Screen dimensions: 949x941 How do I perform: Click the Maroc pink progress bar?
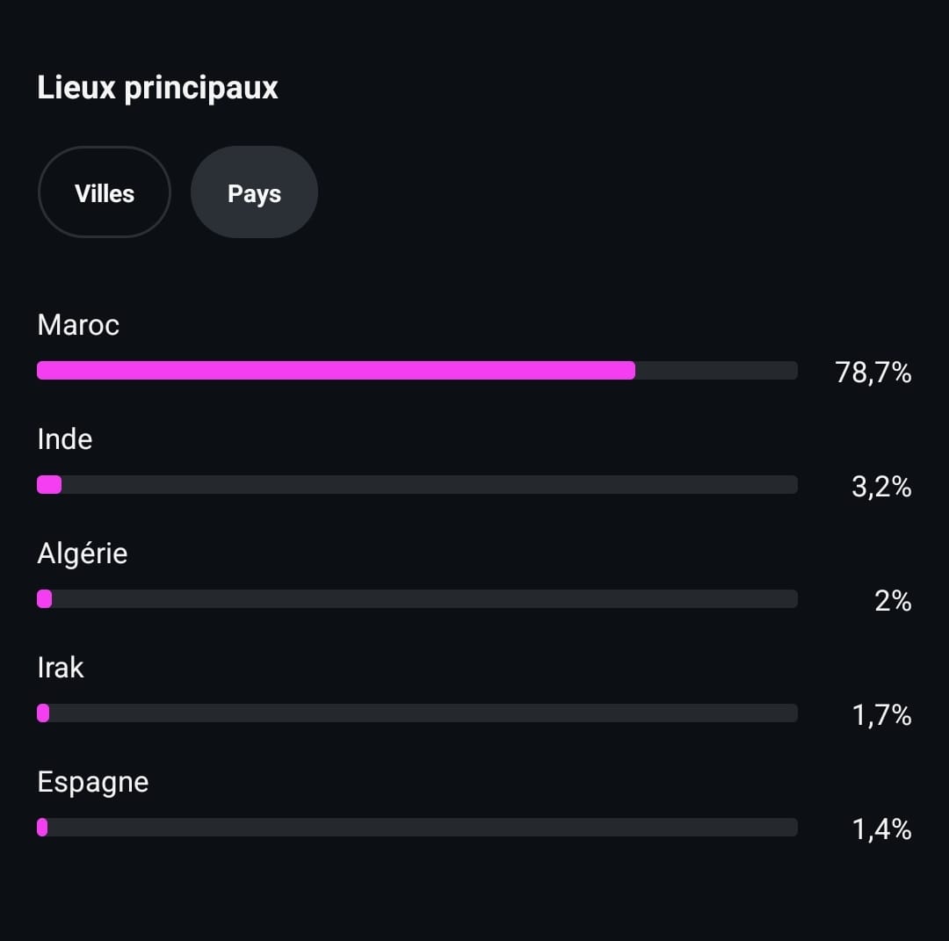[417, 371]
